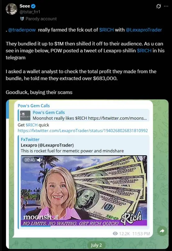Click the Parody account mask icon
Image resolution: width=172 pixels, height=251 pixels.
(x=22, y=19)
